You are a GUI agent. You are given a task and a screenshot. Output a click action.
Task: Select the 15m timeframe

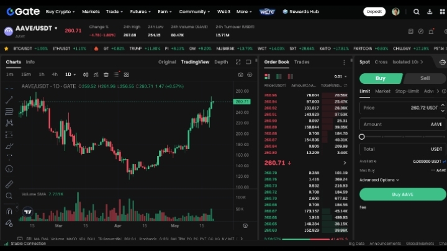26,75
